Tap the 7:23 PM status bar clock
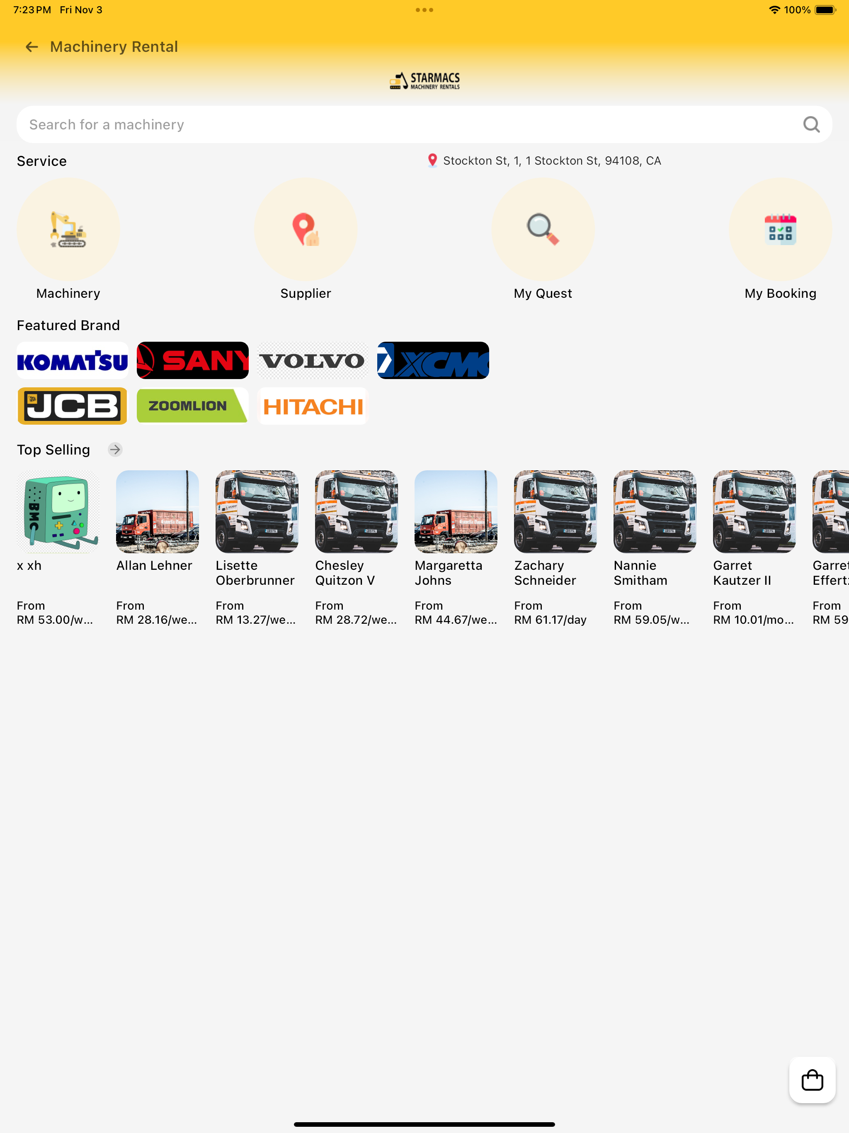 (32, 10)
